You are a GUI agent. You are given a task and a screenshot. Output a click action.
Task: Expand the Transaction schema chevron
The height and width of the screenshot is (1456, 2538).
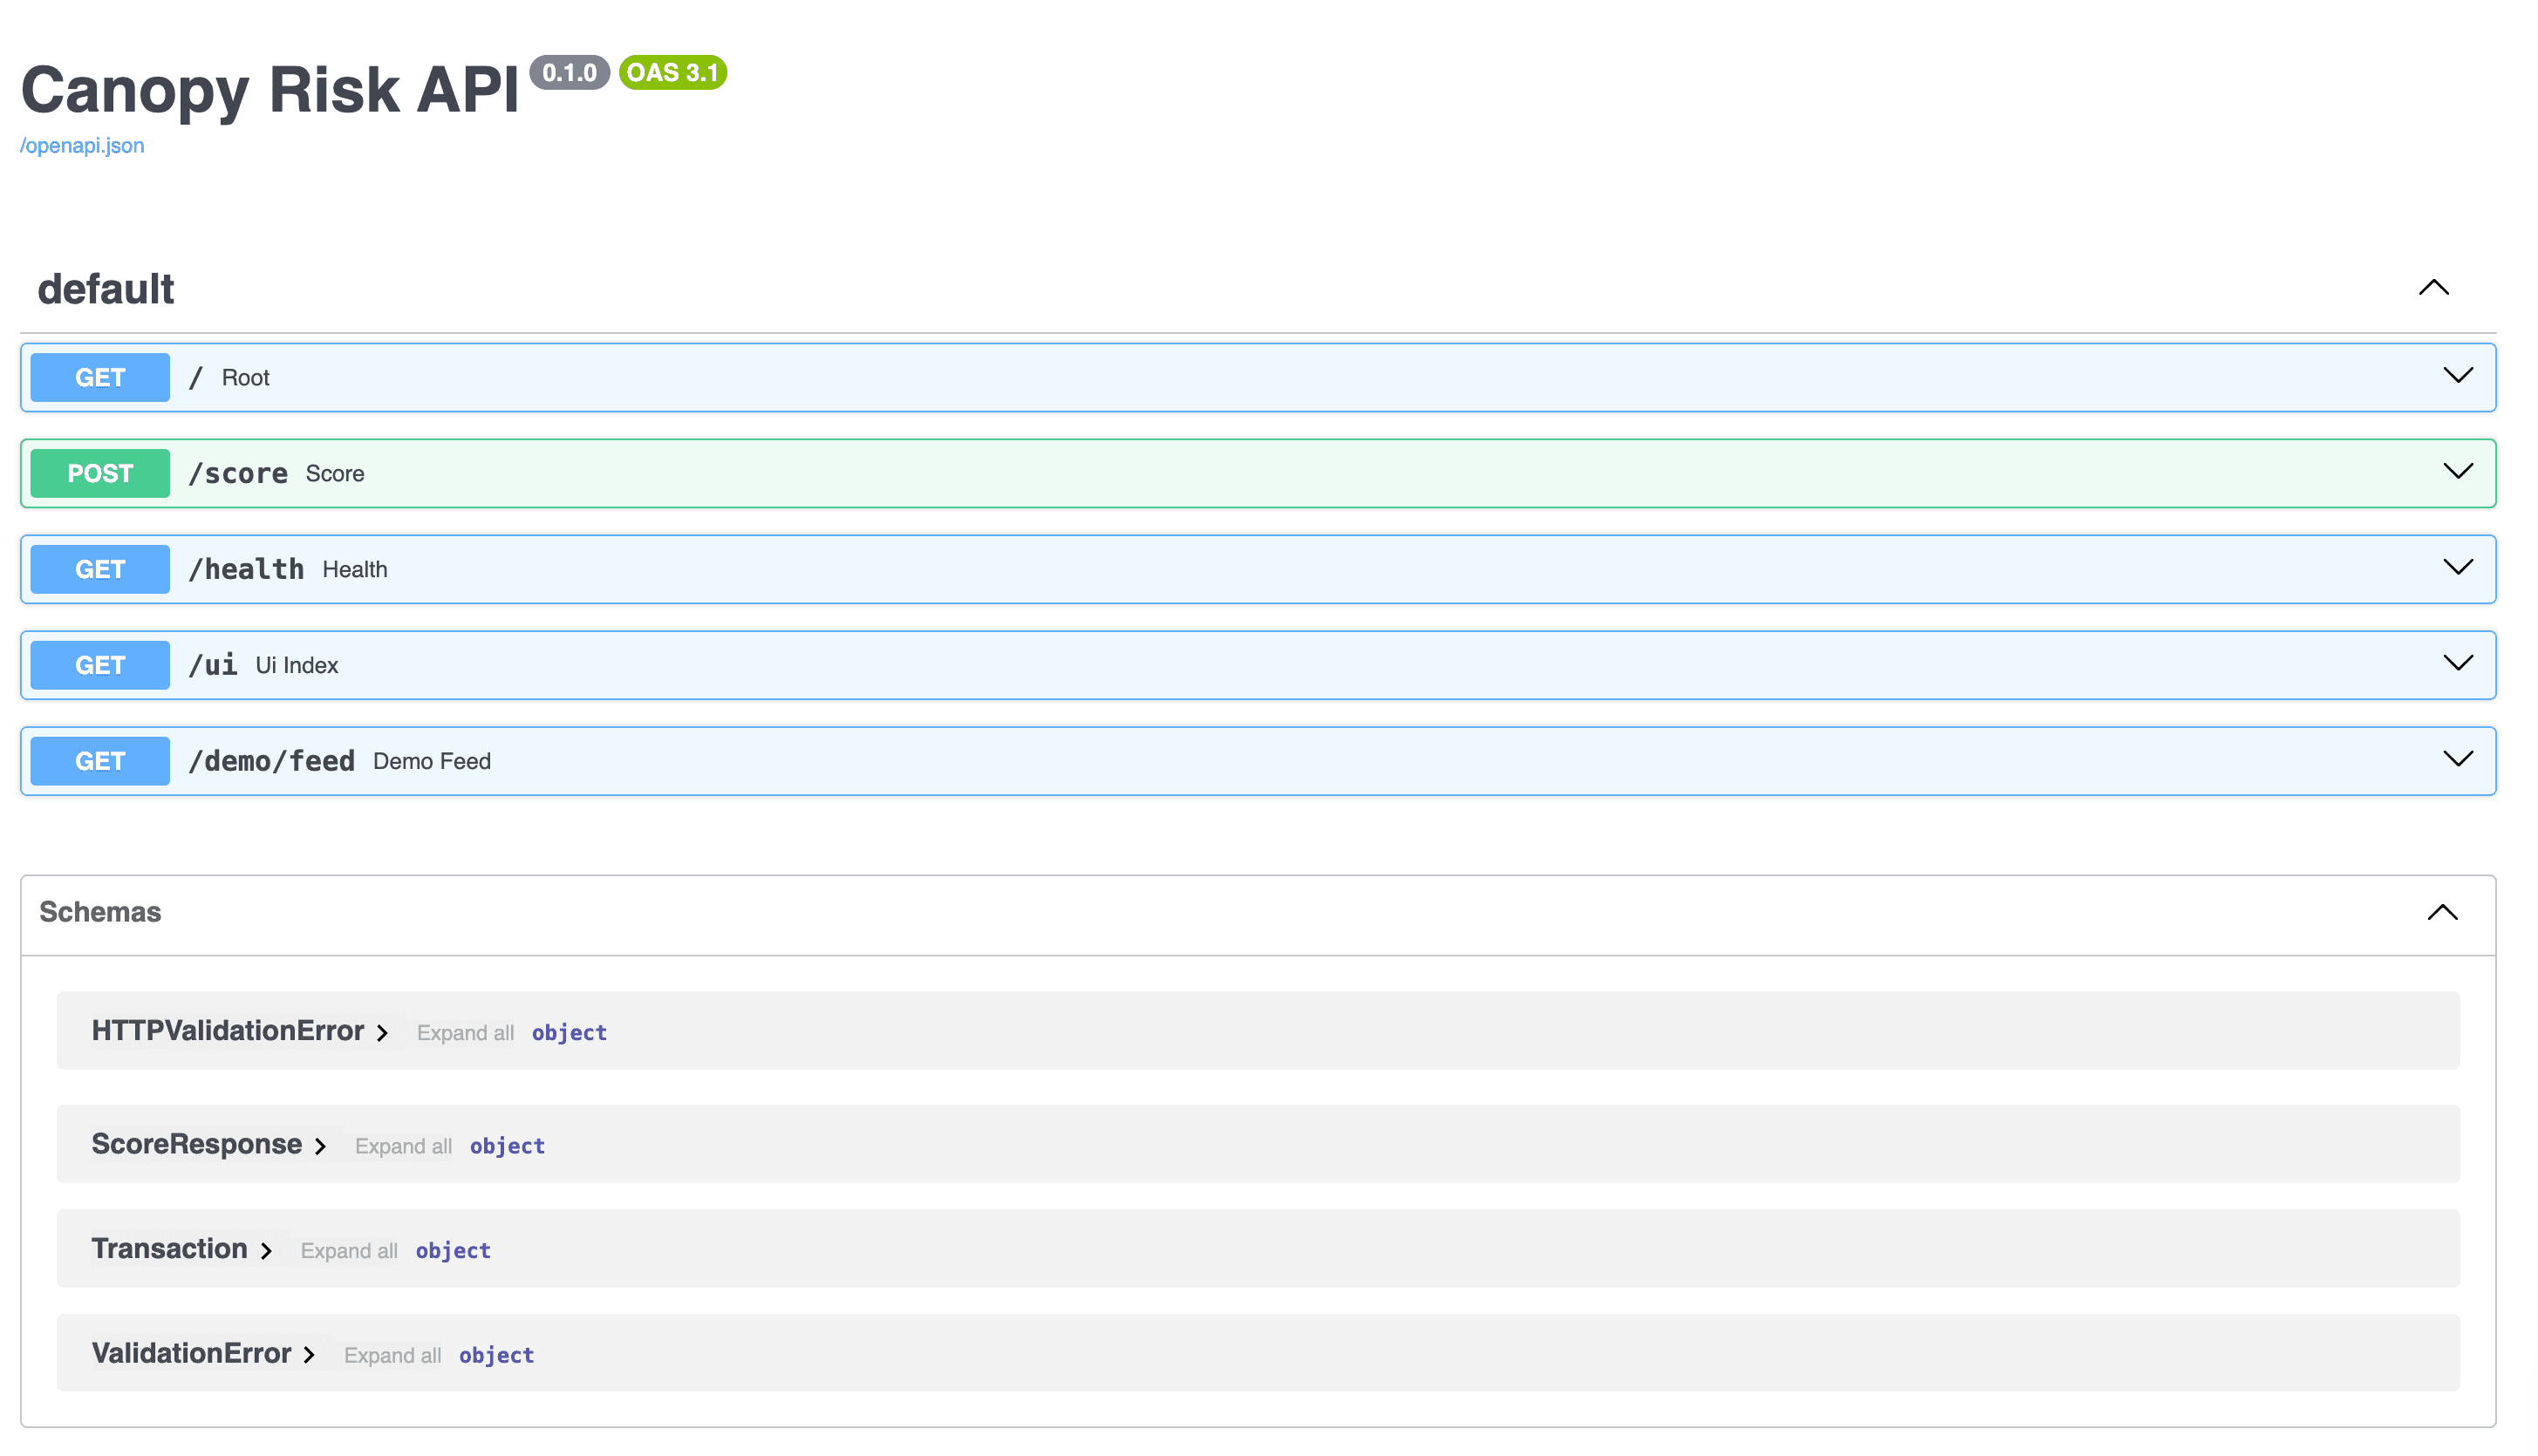(x=266, y=1252)
